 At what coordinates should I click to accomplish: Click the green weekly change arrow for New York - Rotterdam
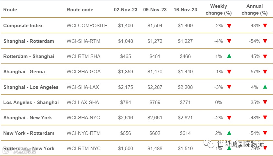229,133
